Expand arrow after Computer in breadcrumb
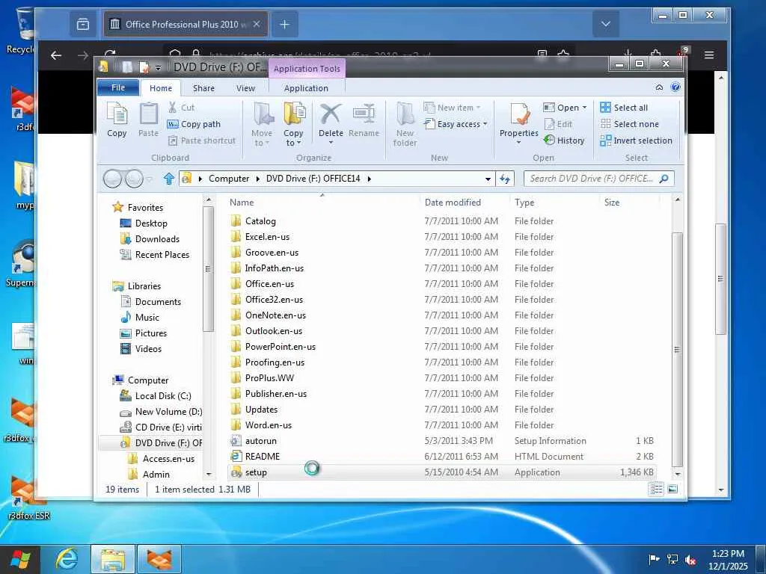The height and width of the screenshot is (574, 766). pyautogui.click(x=258, y=179)
